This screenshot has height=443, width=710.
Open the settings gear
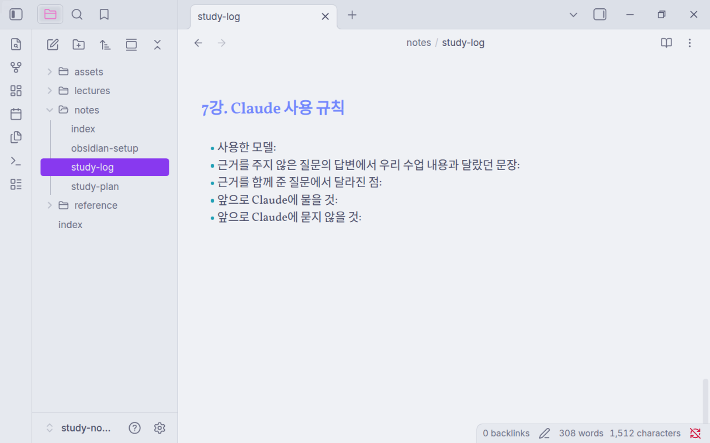159,428
